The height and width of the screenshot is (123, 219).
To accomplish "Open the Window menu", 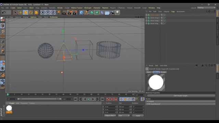I will [x=152, y=8].
